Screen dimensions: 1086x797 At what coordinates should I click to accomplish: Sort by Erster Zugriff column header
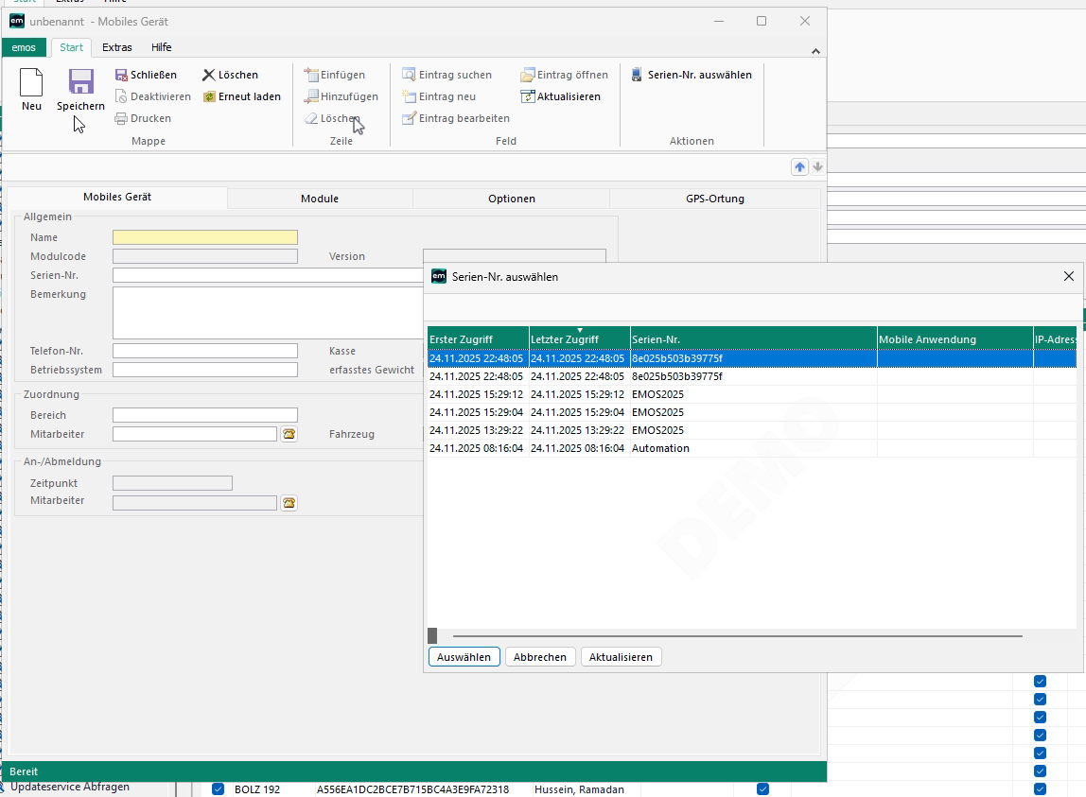point(478,338)
